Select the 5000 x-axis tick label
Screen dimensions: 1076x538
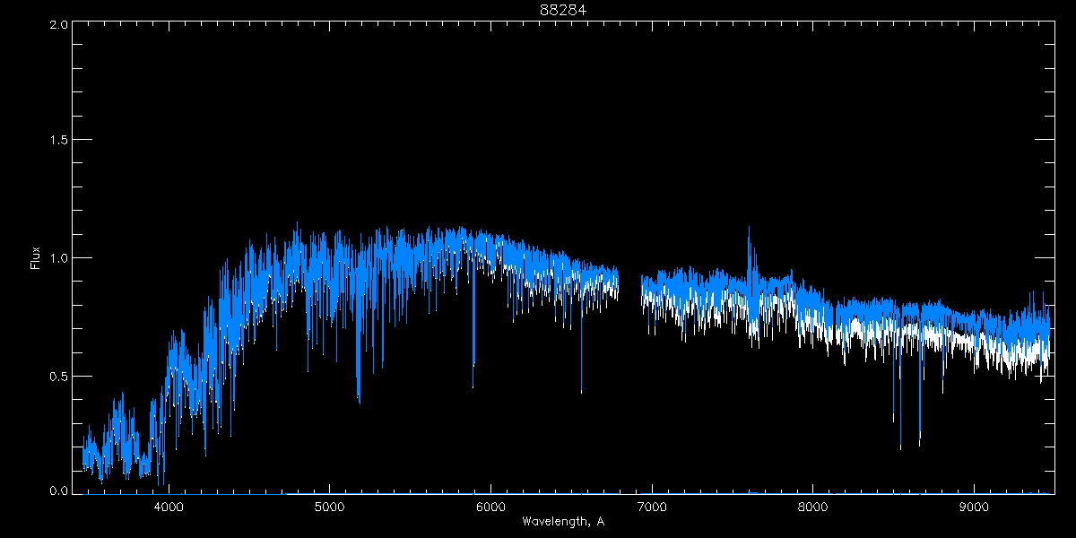(330, 507)
